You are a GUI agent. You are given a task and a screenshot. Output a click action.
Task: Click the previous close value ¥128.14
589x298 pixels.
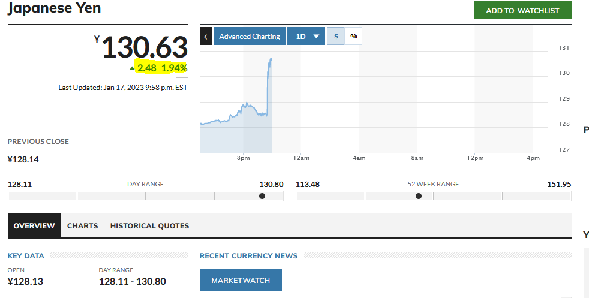(23, 159)
